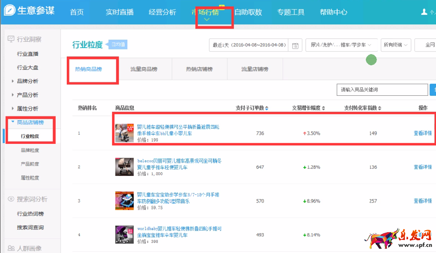Expand 品牌分析 in sidebar
436x253 pixels.
click(13, 81)
